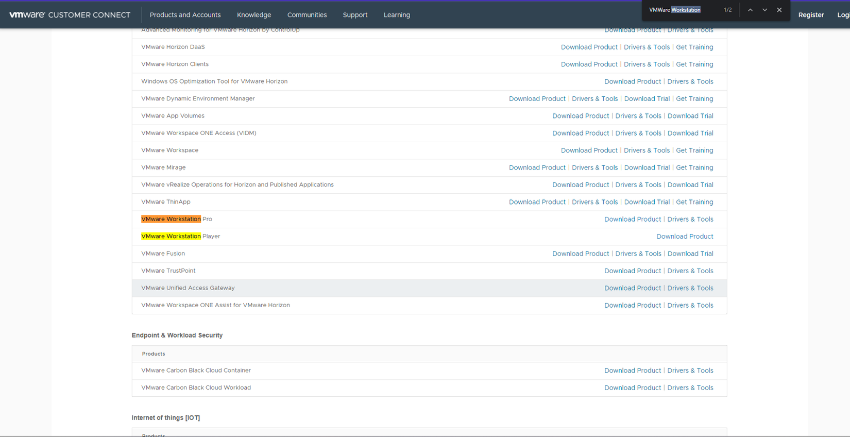The width and height of the screenshot is (850, 437).
Task: Get Training for VMware Dynamic Environment Manager
Action: tap(694, 99)
